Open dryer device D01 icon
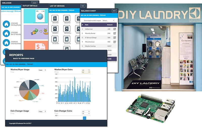The image size is (202, 128). tap(55, 39)
